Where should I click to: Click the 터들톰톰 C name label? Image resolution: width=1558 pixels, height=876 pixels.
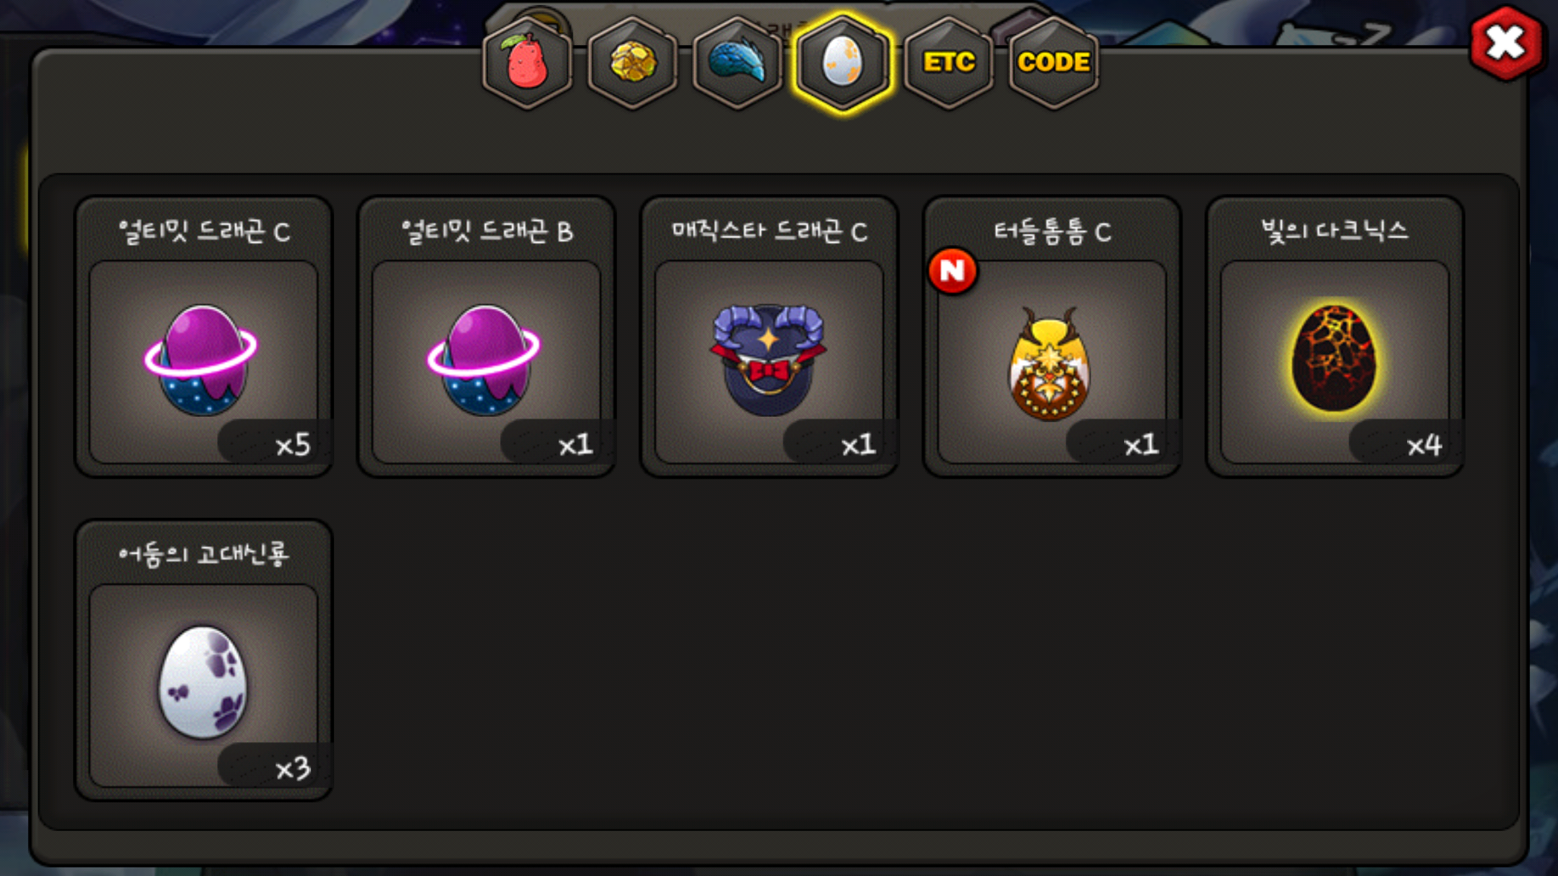pos(1052,231)
